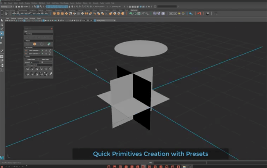Select the arrow Select tool in left toolbox

tap(2, 20)
